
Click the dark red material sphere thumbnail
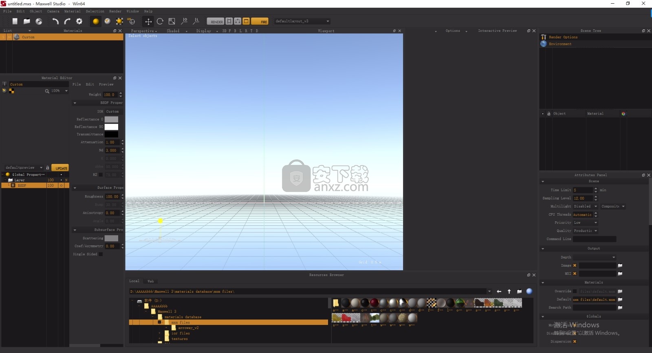[x=374, y=303]
